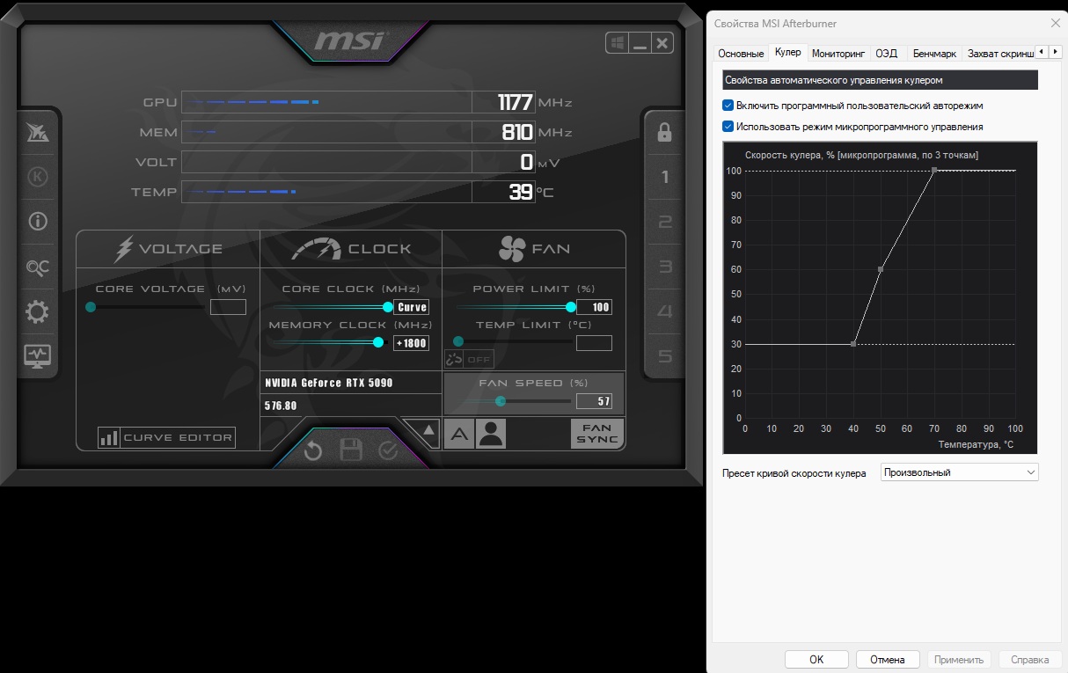Open MSI Kombustor icon in left sidebar
Viewport: 1068px width, 673px height.
(x=37, y=133)
